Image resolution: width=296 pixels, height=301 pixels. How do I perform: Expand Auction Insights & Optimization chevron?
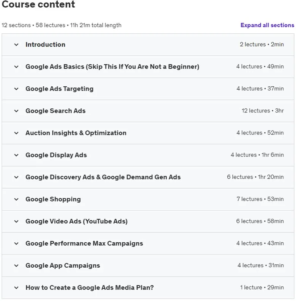click(16, 133)
